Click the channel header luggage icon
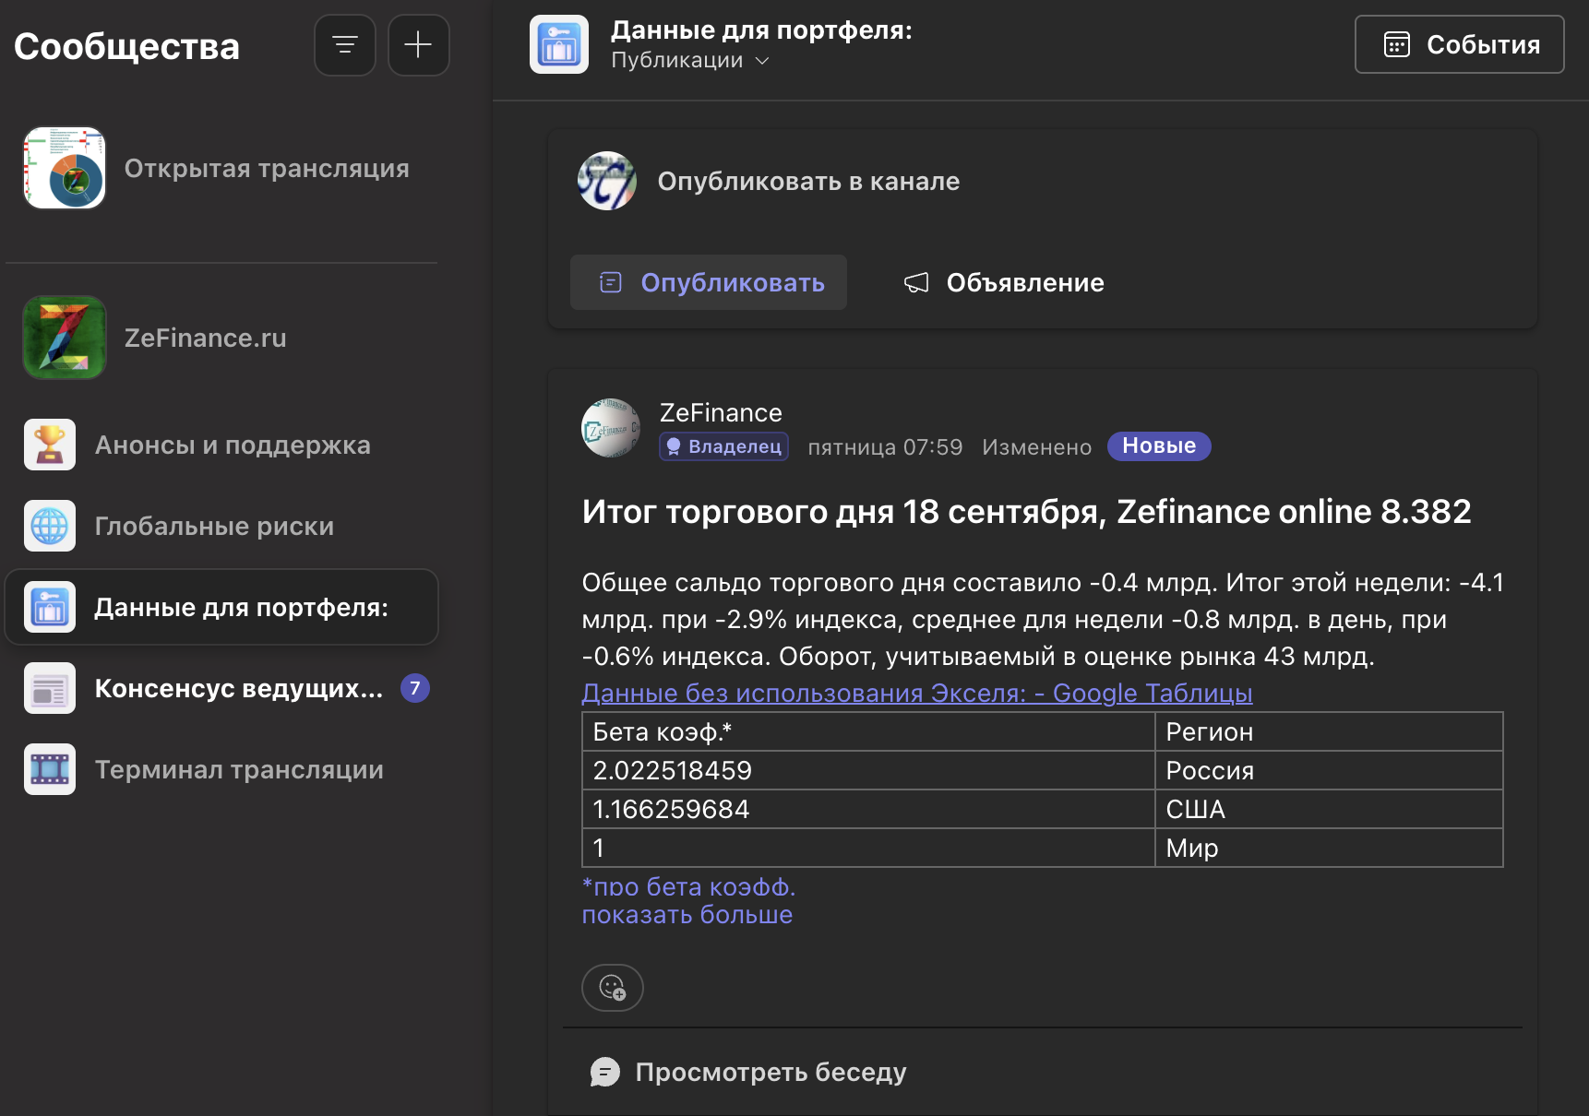1589x1116 pixels. tap(559, 44)
